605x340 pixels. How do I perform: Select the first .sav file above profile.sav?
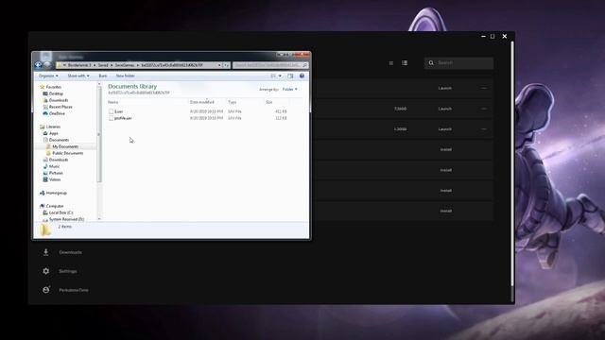(x=118, y=111)
